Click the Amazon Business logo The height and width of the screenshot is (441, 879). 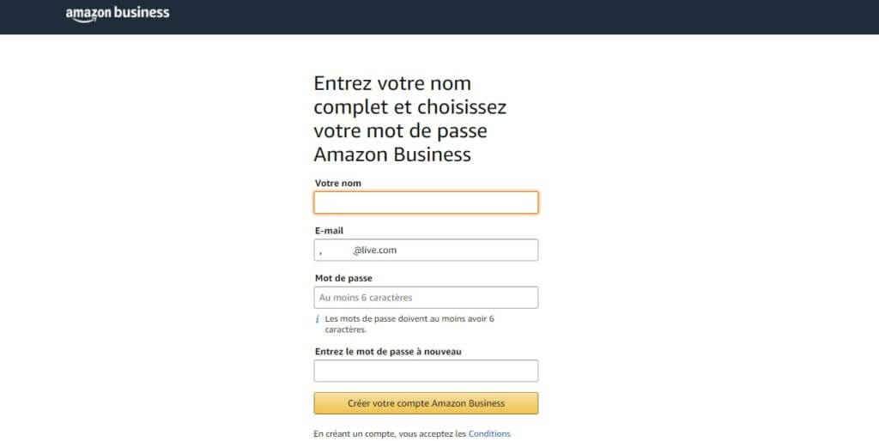click(117, 14)
